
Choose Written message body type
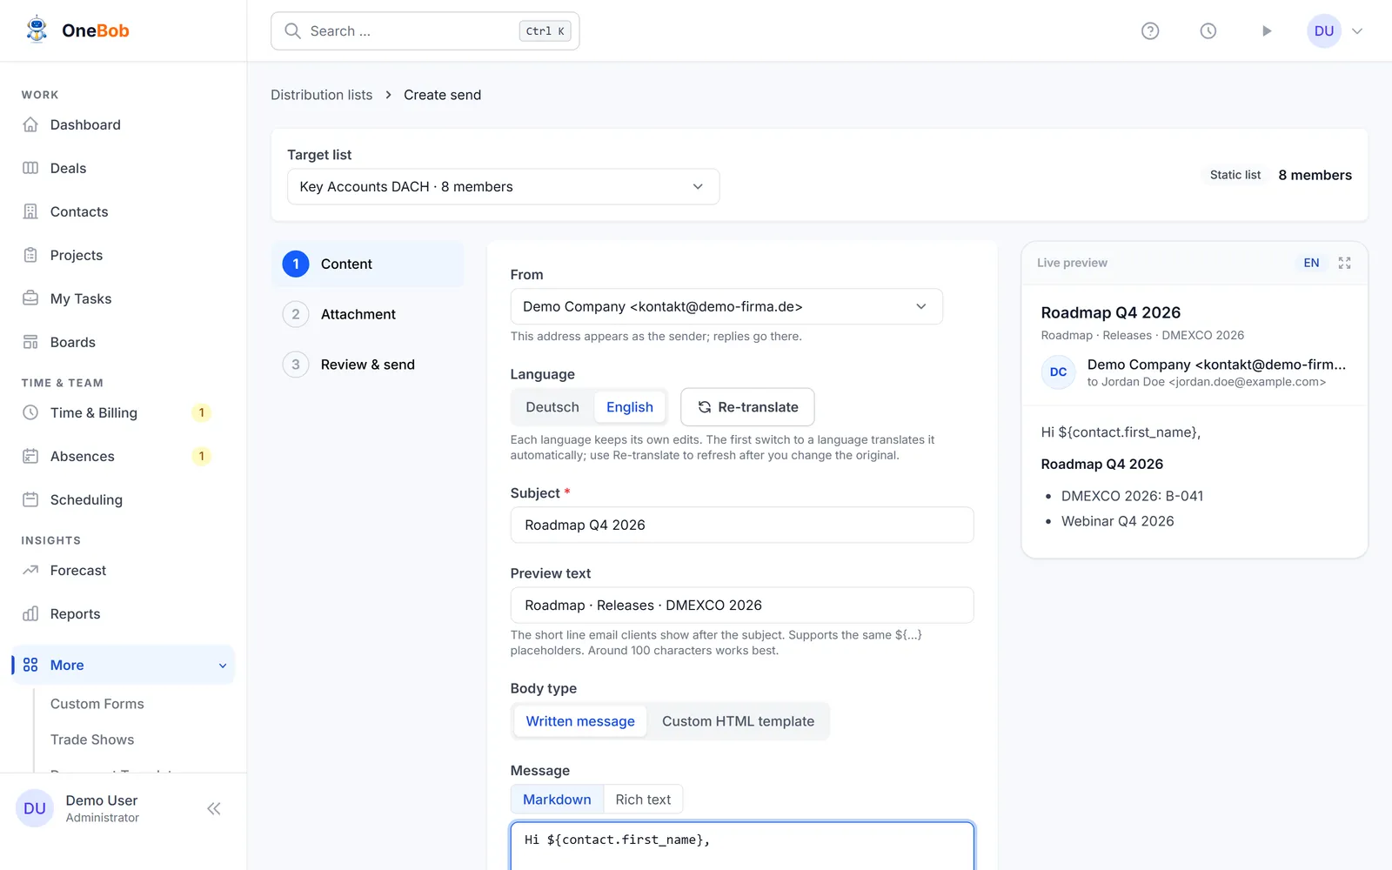(580, 721)
